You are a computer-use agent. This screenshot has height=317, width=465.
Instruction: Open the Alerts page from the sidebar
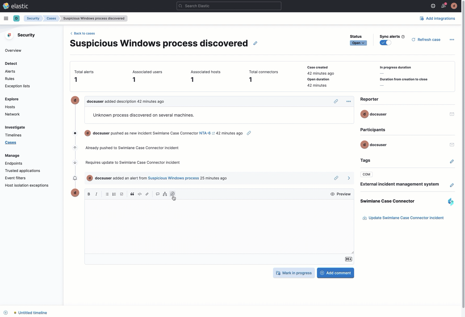click(10, 71)
